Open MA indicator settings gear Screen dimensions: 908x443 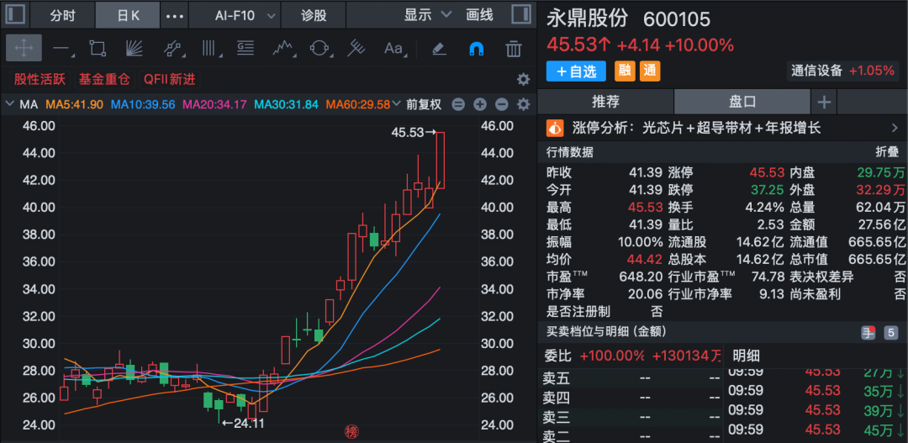click(523, 105)
